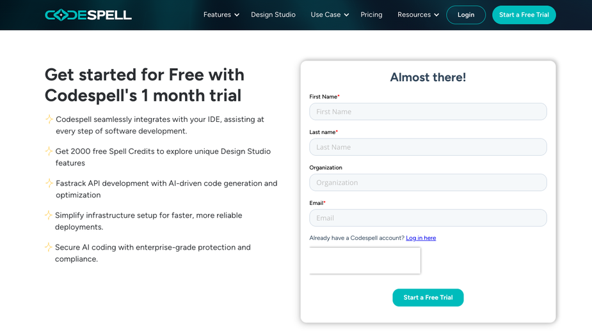Click the blank captcha box below email
Screen dimensions: 592x332
[x=365, y=260]
